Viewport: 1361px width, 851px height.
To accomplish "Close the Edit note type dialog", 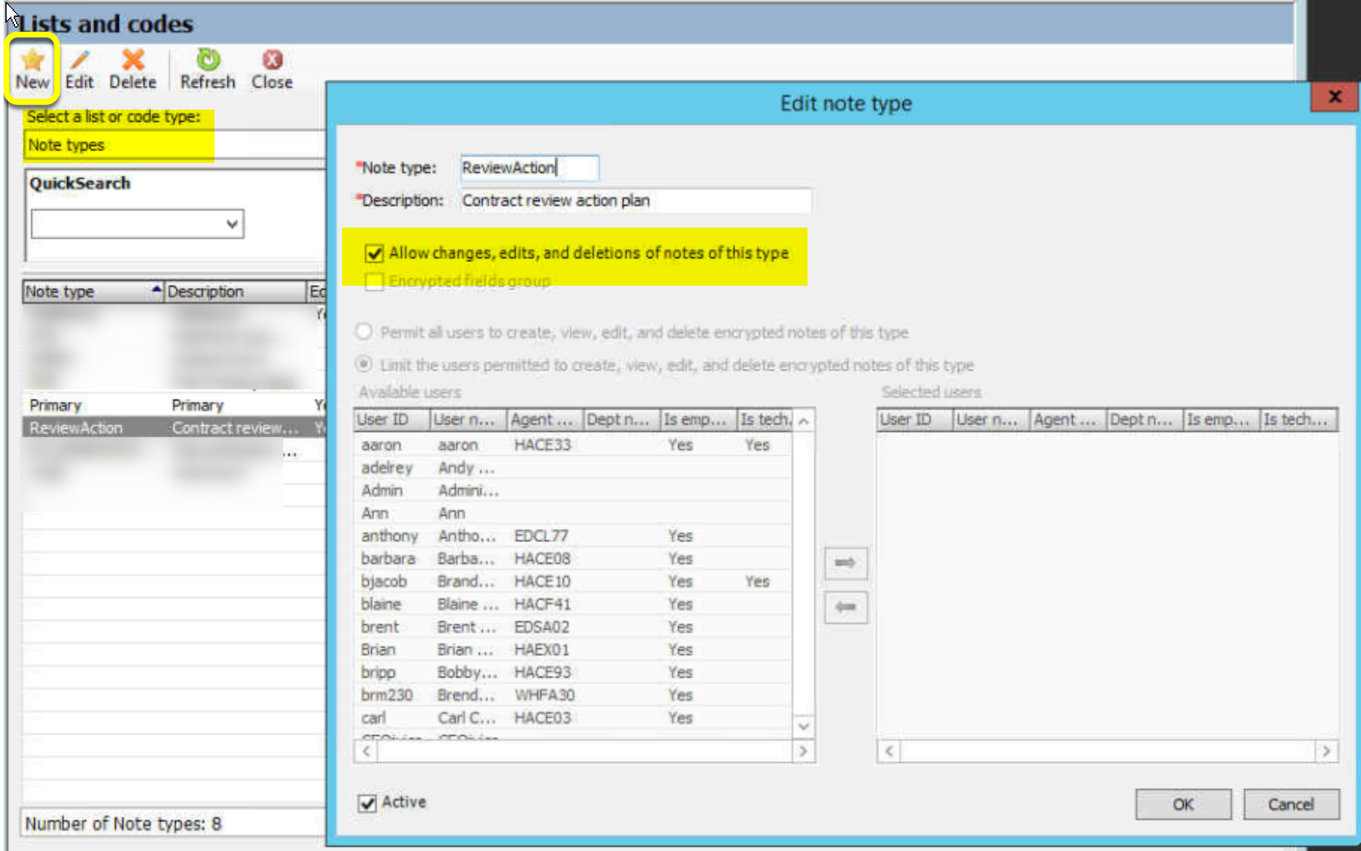I will [x=1334, y=97].
